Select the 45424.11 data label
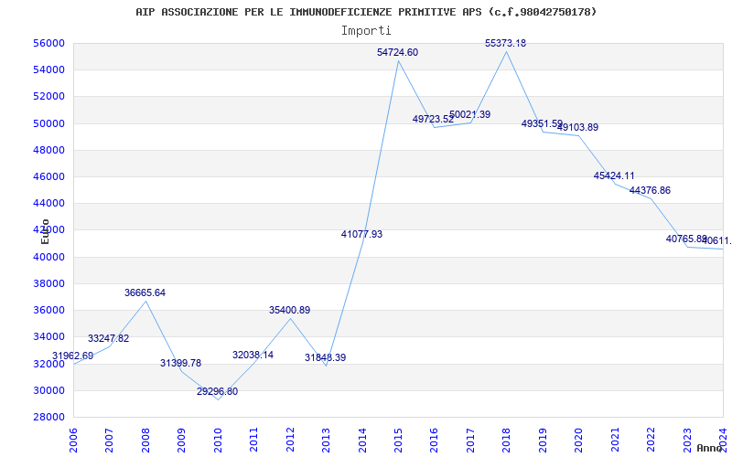This screenshot has width=732, height=457. tap(614, 176)
